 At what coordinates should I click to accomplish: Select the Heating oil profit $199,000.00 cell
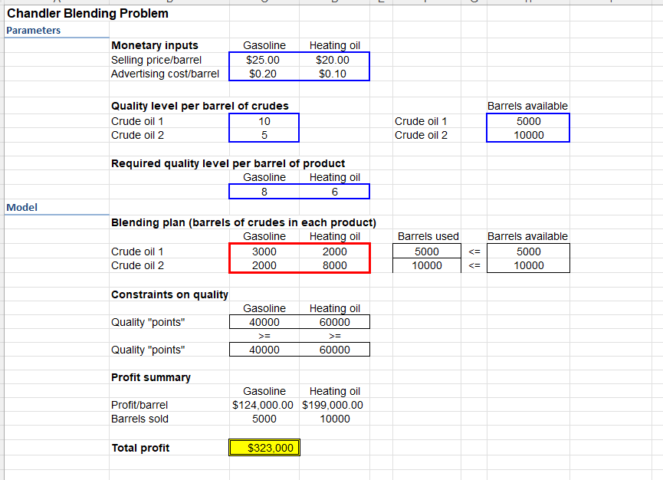point(333,405)
